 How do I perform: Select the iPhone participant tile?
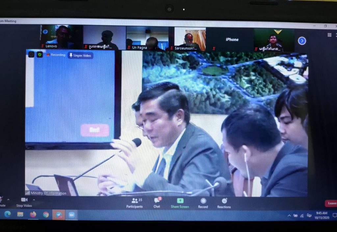232,39
